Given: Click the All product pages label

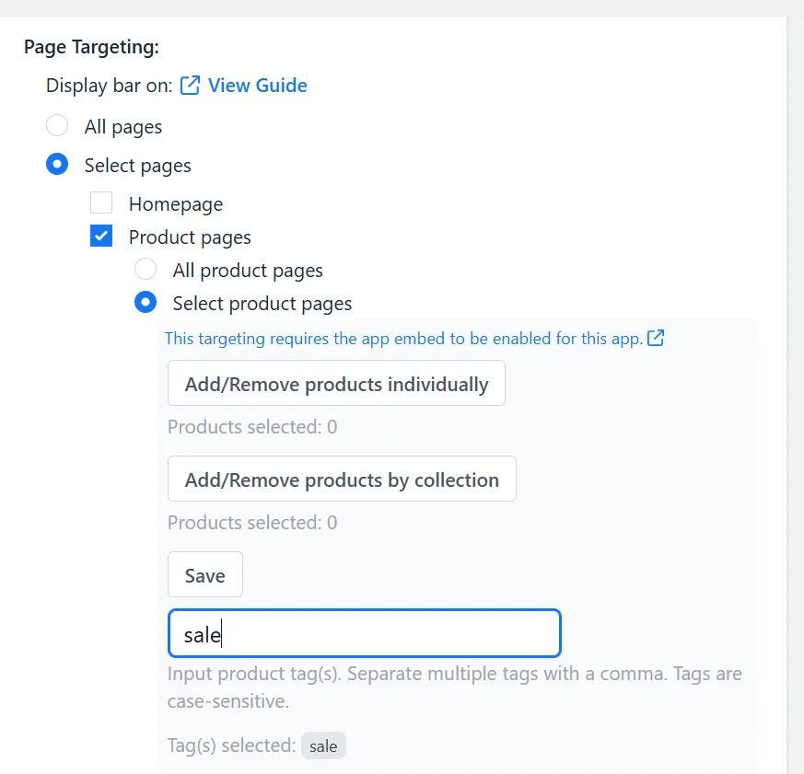Looking at the screenshot, I should pyautogui.click(x=248, y=271).
